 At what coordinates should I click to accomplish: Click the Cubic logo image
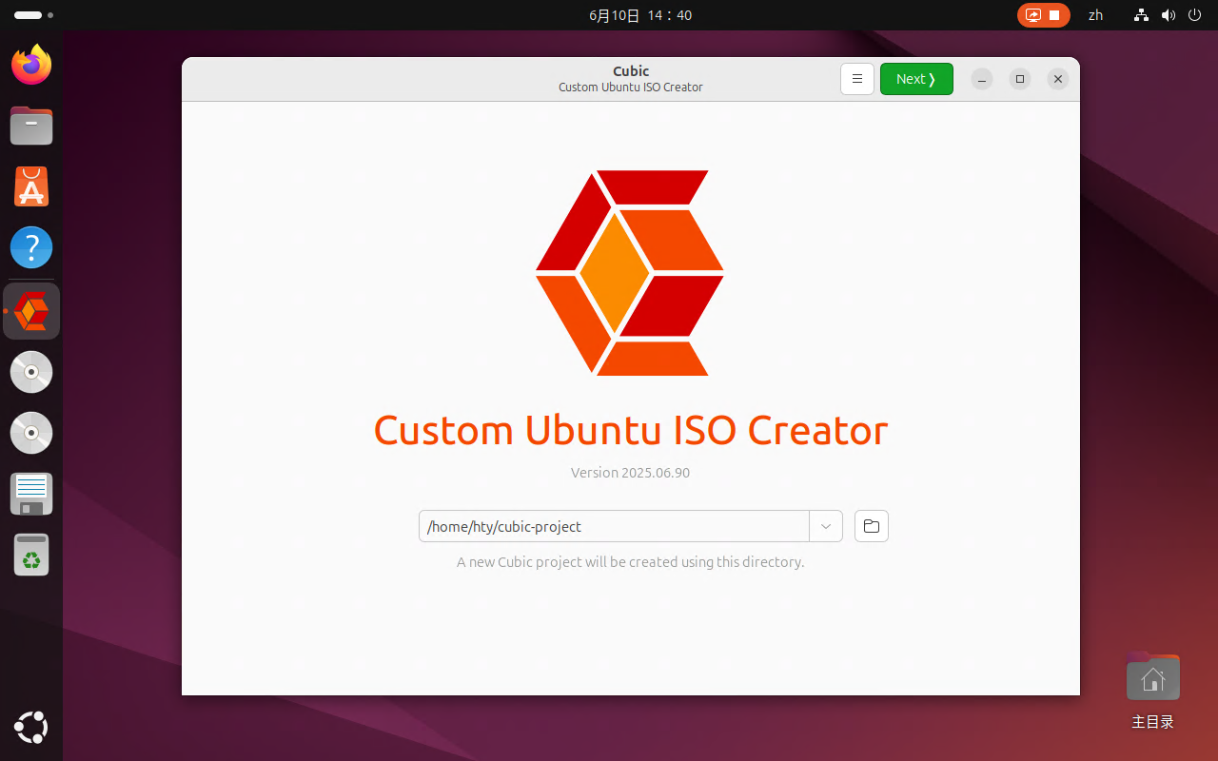(630, 272)
